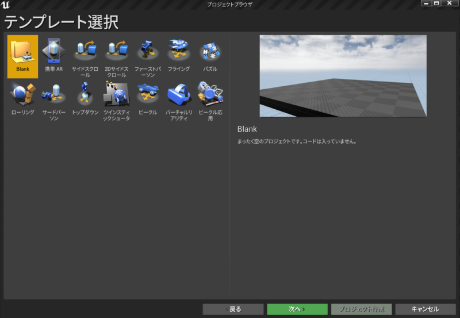
Task: Pick the ビークル template
Action: 148,100
